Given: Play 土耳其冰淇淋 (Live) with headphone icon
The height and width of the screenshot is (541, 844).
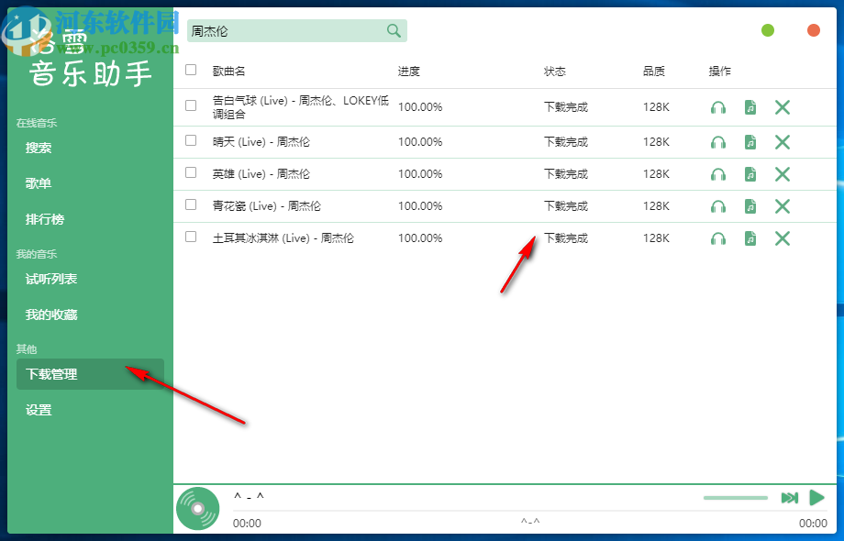Looking at the screenshot, I should pyautogui.click(x=718, y=238).
